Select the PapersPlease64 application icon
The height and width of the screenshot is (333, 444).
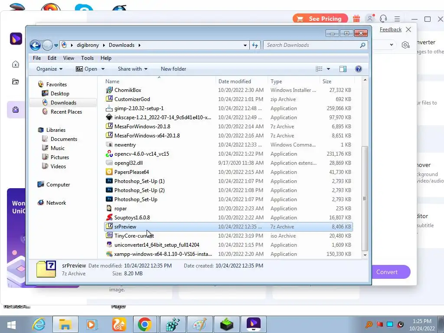(109, 172)
